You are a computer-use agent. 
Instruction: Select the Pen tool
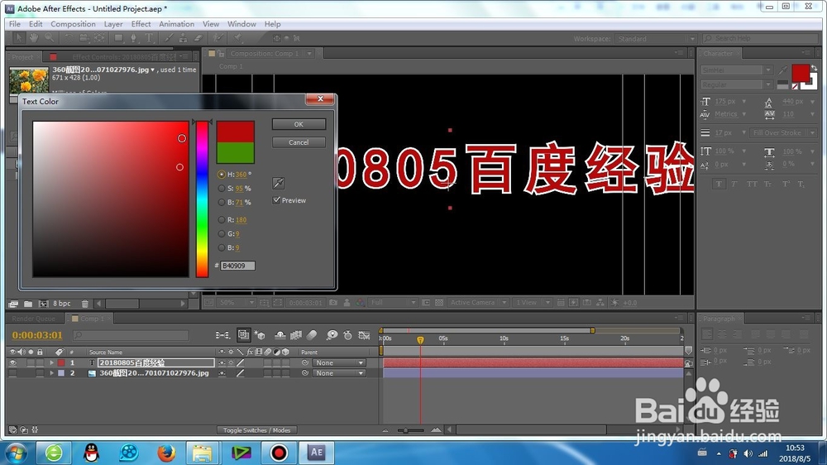133,38
